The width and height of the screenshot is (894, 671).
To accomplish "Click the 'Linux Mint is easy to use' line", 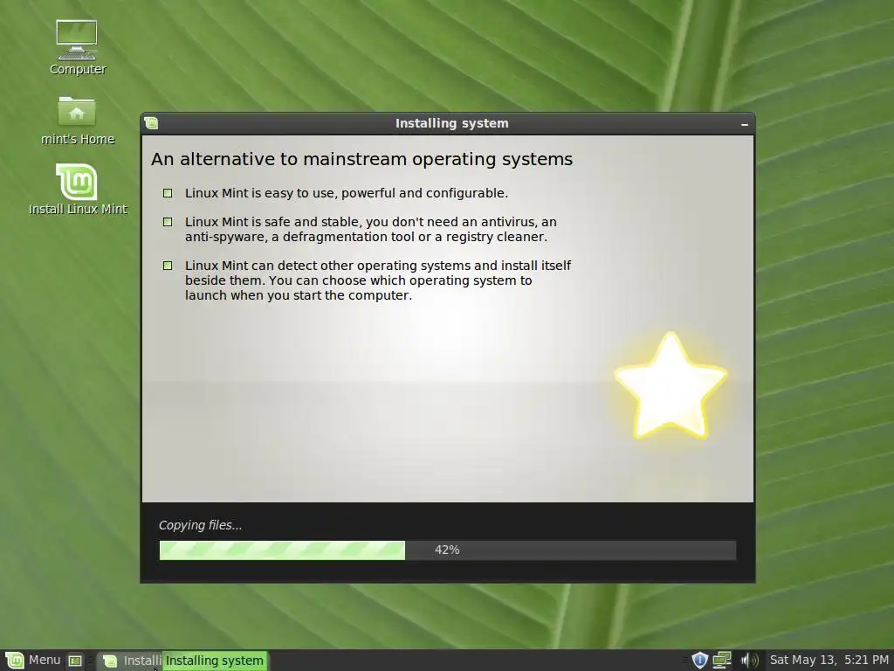I will tap(346, 193).
